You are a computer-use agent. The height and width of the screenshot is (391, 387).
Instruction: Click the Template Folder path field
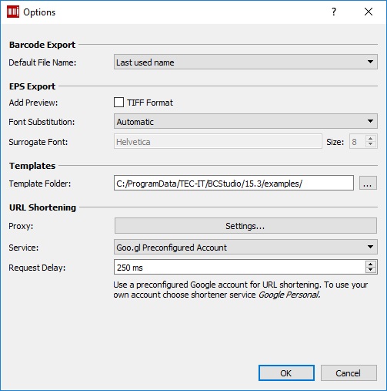(234, 184)
